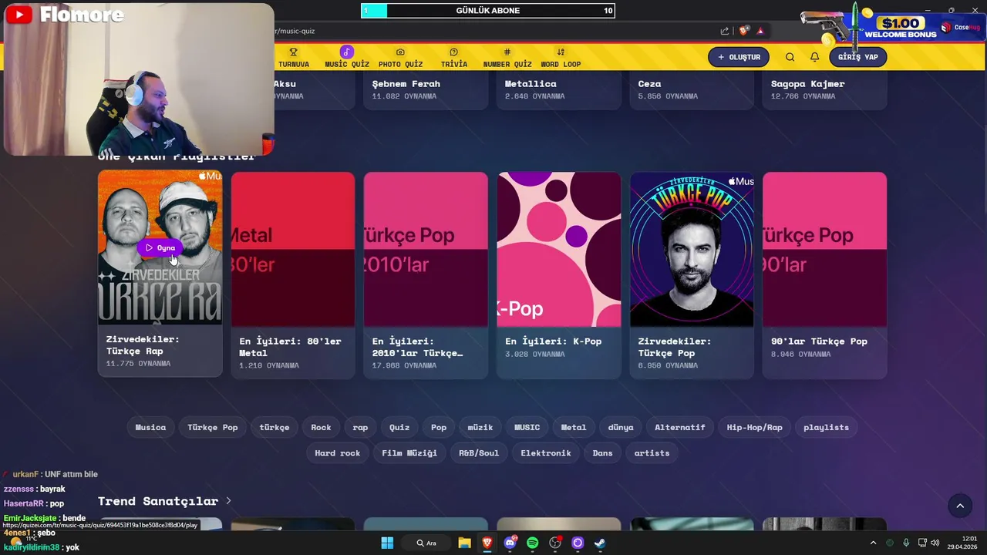Select the Music Quiz nav item
The height and width of the screenshot is (555, 987).
point(347,58)
